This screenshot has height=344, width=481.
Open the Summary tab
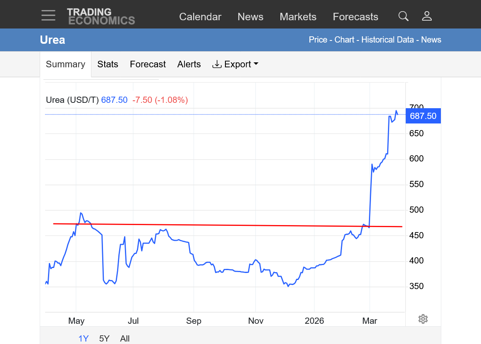click(65, 64)
